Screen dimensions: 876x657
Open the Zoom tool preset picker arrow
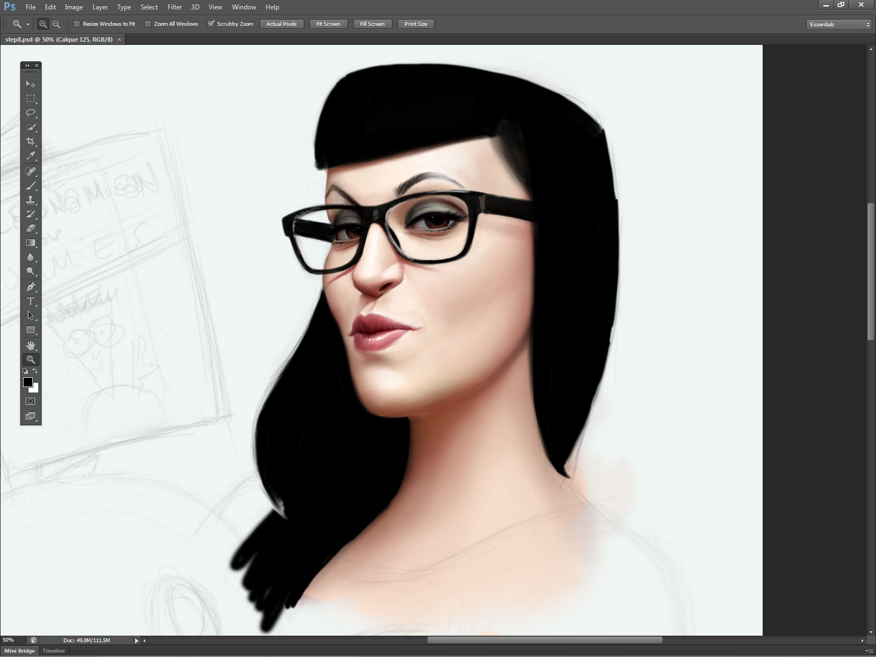pyautogui.click(x=28, y=25)
